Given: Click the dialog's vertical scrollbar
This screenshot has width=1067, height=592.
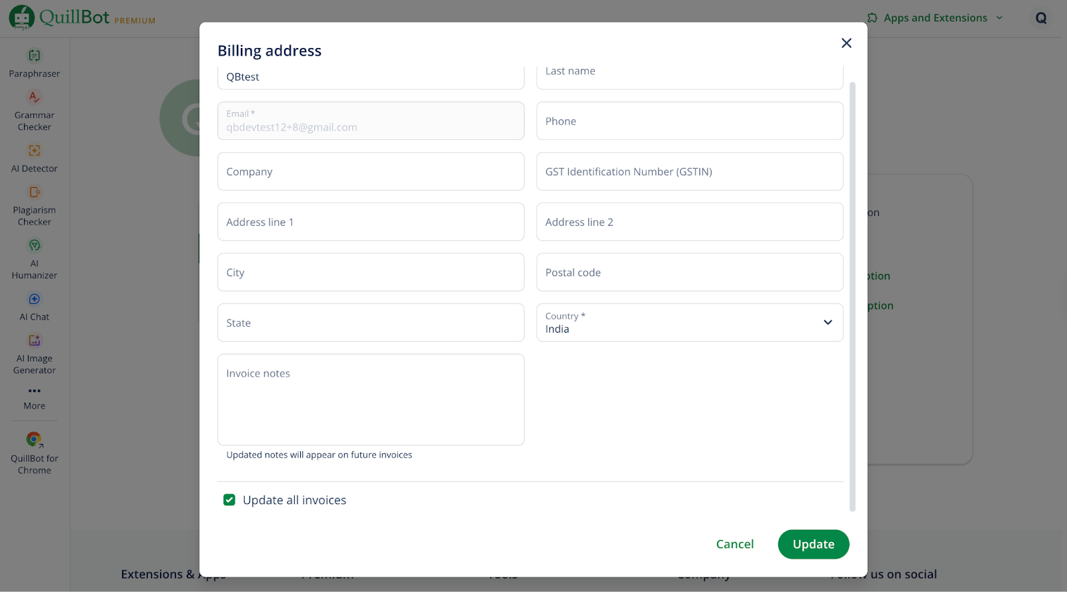Looking at the screenshot, I should coord(852,293).
